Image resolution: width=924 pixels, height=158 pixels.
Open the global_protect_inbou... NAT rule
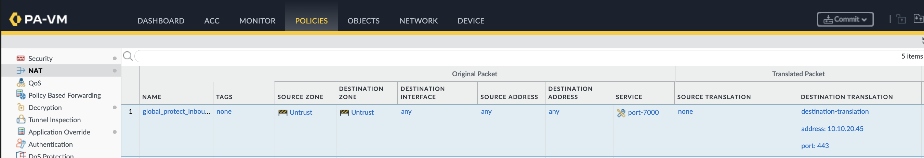pos(176,112)
